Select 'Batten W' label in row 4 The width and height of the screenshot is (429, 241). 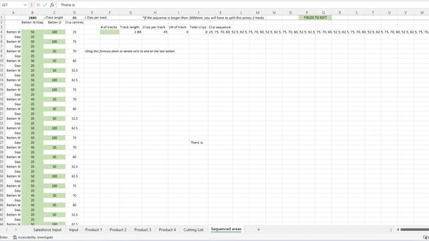click(13, 32)
